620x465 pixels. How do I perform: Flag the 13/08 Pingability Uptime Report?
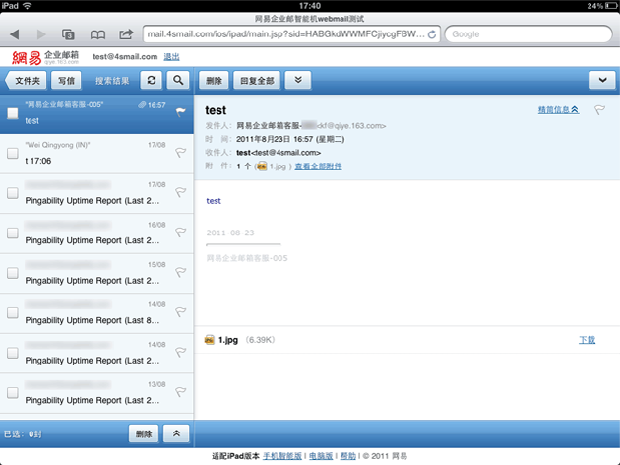(x=181, y=392)
